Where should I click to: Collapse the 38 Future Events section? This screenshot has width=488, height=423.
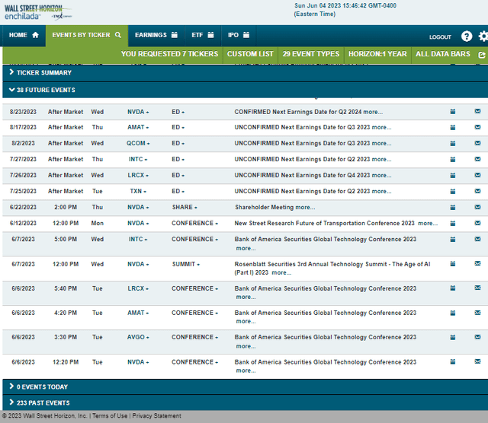click(x=42, y=90)
